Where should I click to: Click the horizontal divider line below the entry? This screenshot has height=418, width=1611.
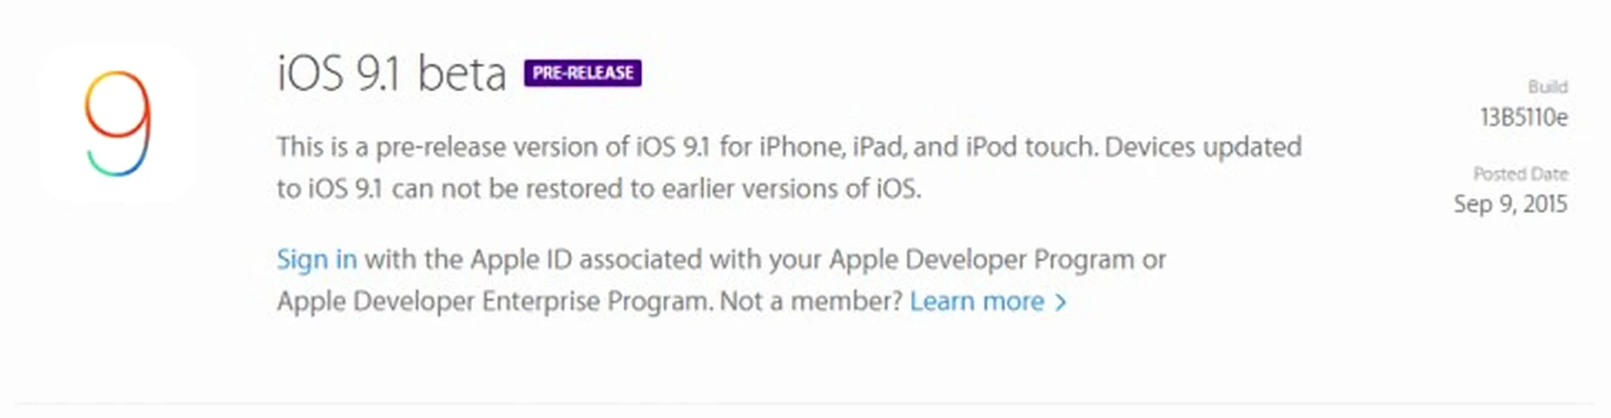click(805, 404)
